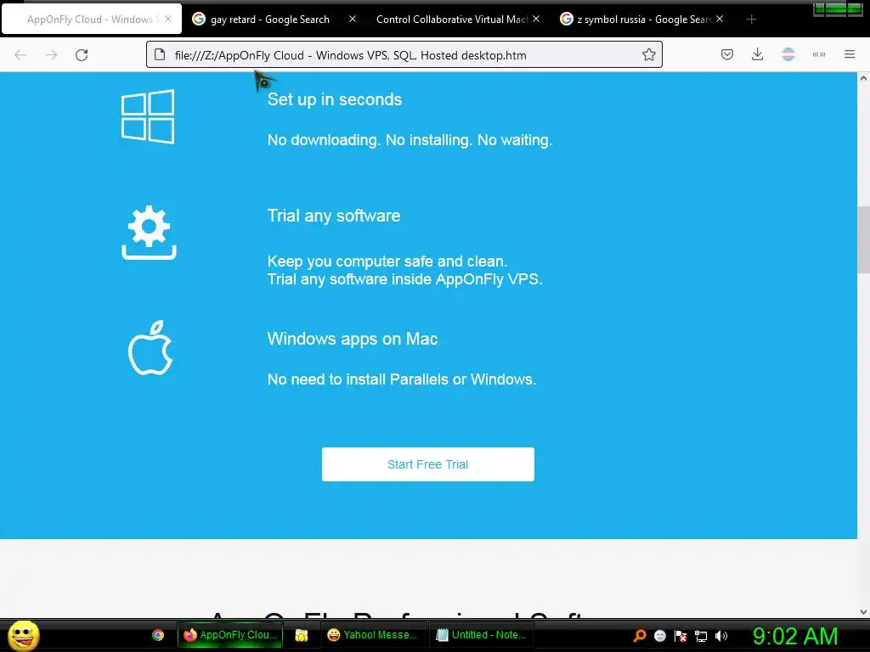
Task: Click the browser forward arrow
Action: point(51,55)
